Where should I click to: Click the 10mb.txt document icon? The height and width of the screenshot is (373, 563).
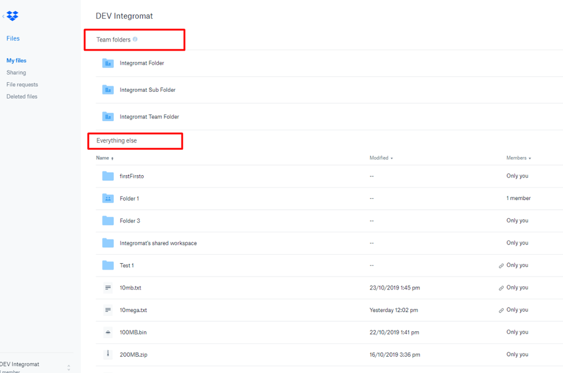point(108,287)
